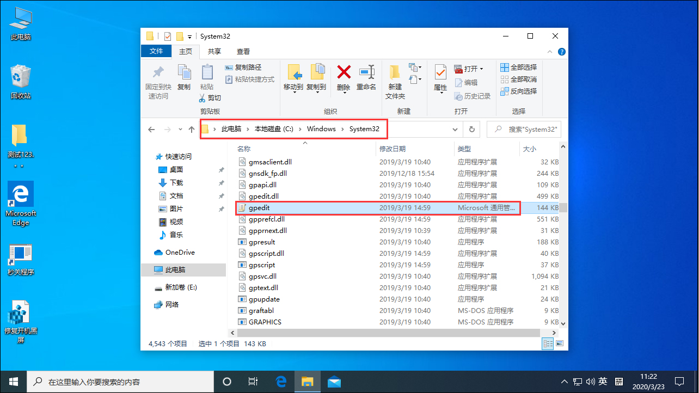Click the 剪切 (Cut) scissors icon
The image size is (699, 393).
pyautogui.click(x=203, y=97)
